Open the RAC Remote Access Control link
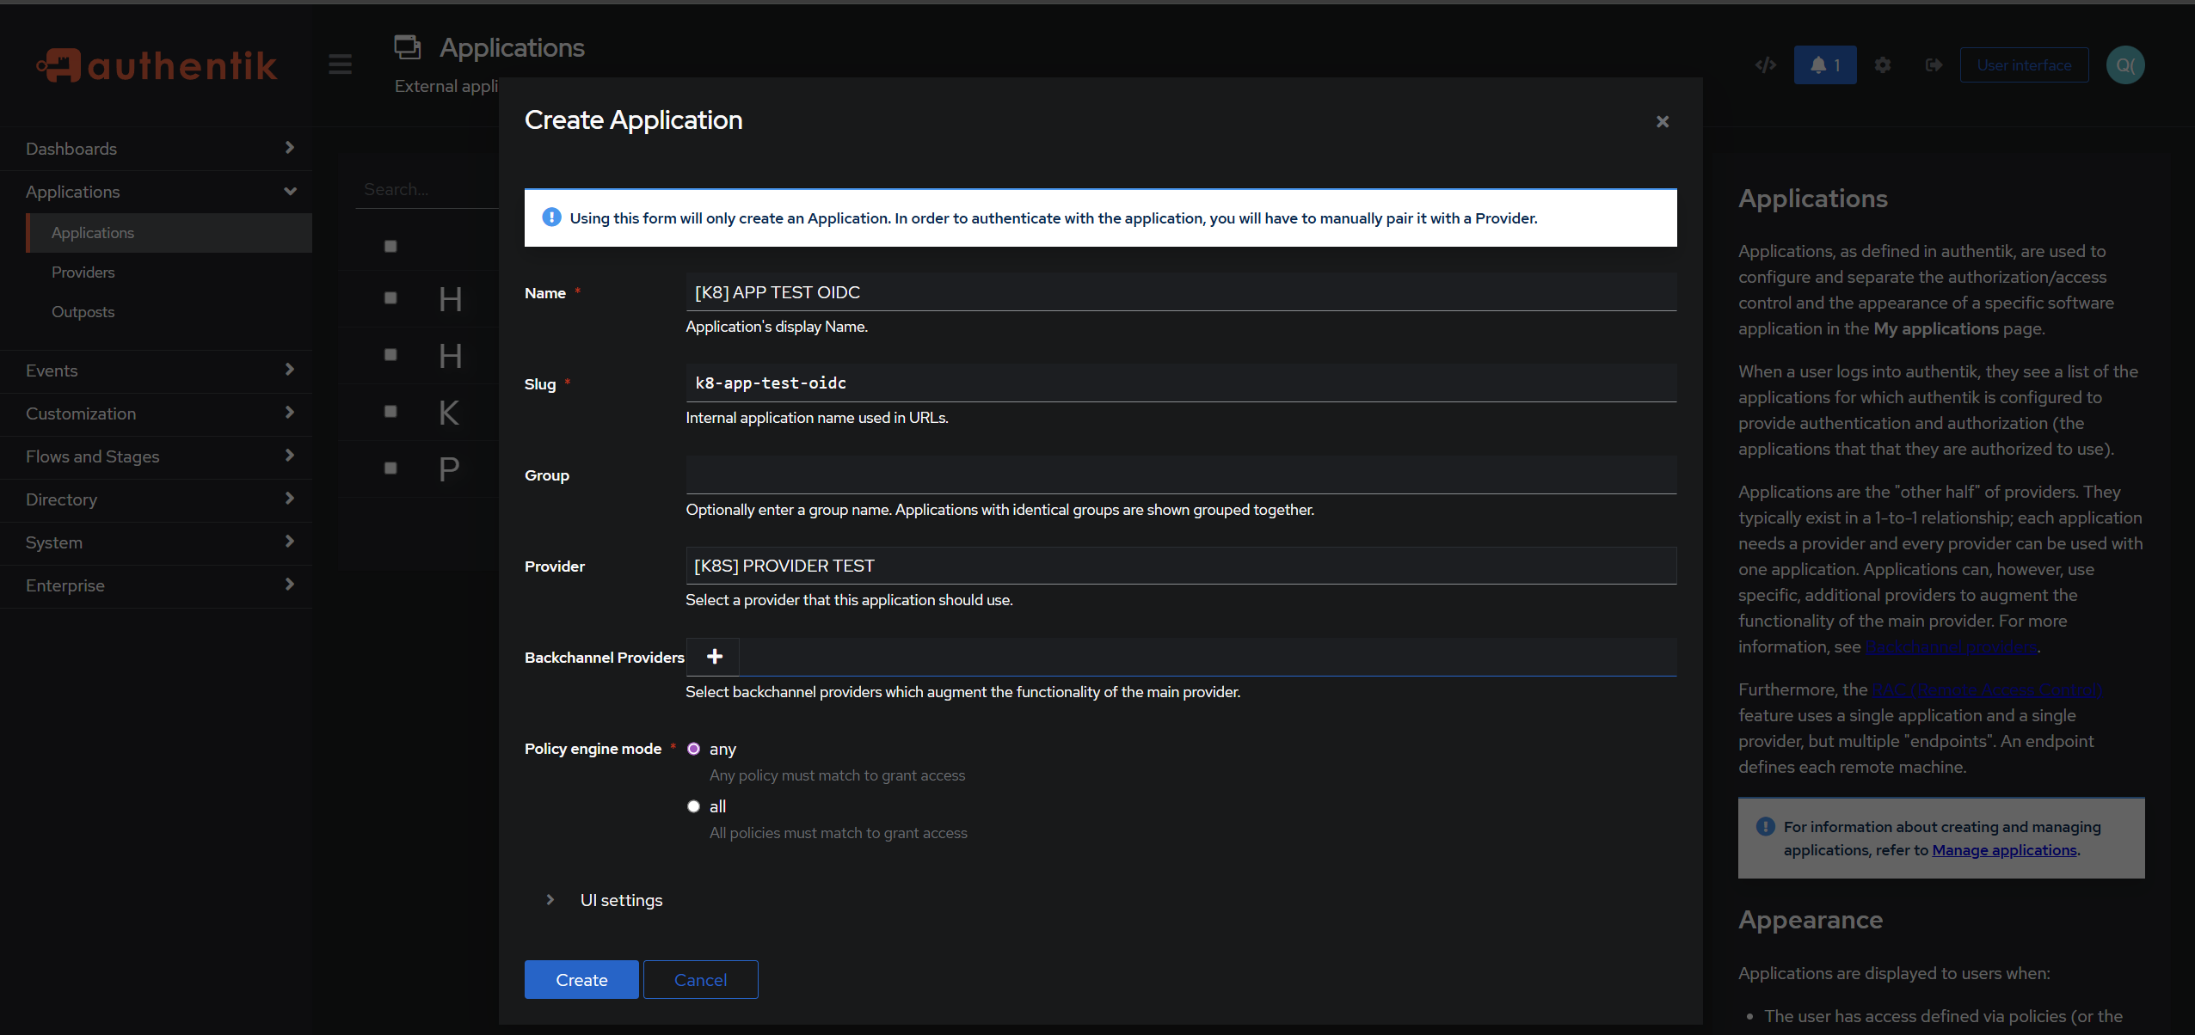This screenshot has width=2195, height=1035. pyautogui.click(x=1986, y=689)
